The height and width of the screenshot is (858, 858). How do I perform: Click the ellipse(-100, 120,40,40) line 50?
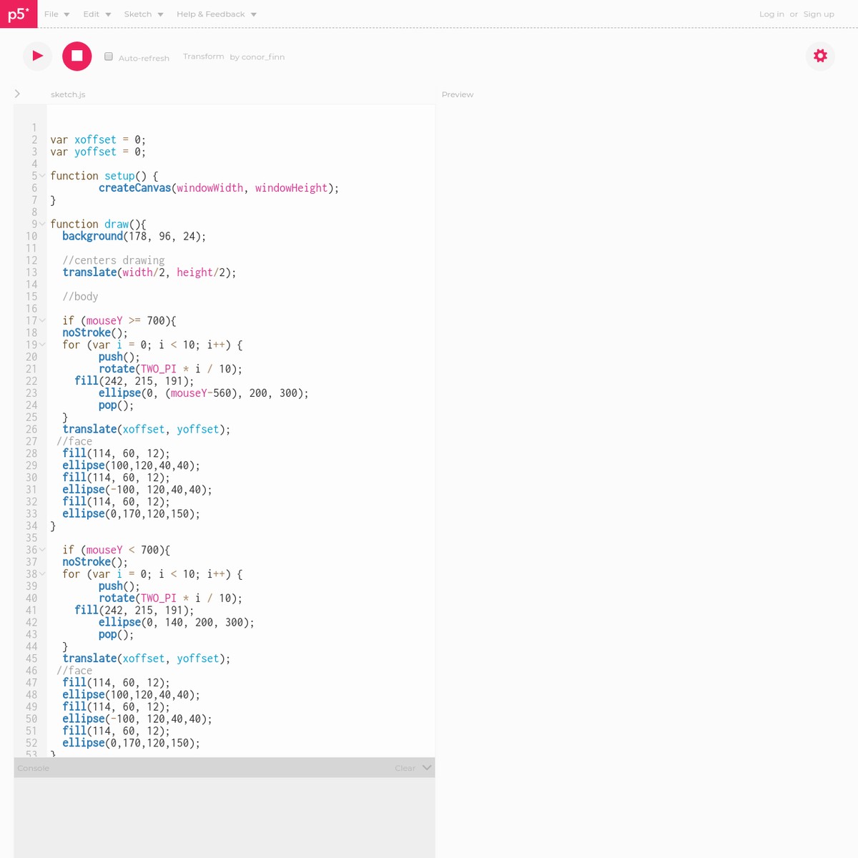point(137,719)
